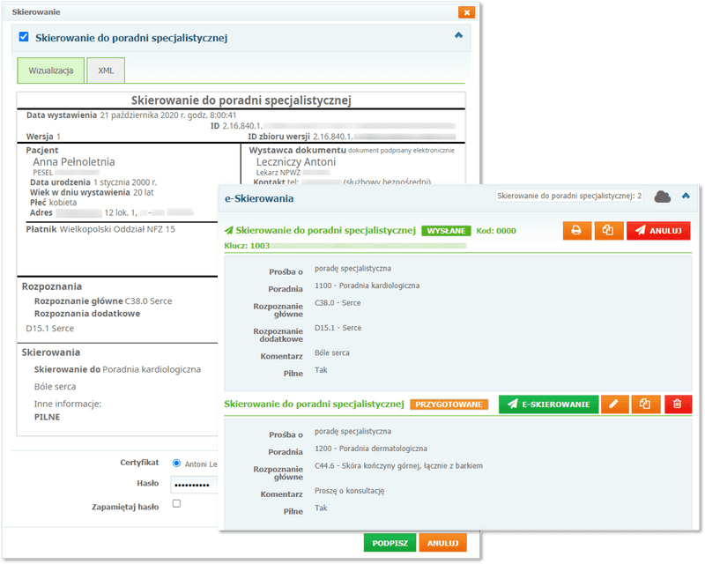Click the WYSŁANE status badge

click(446, 231)
